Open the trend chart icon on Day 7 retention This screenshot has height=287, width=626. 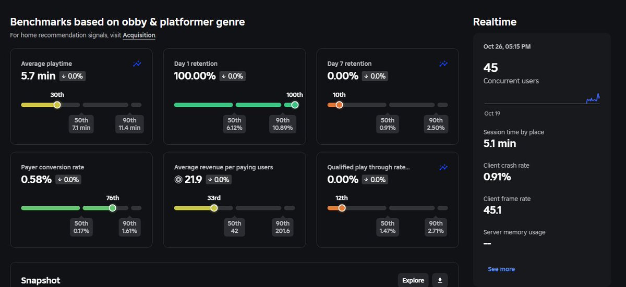point(443,64)
